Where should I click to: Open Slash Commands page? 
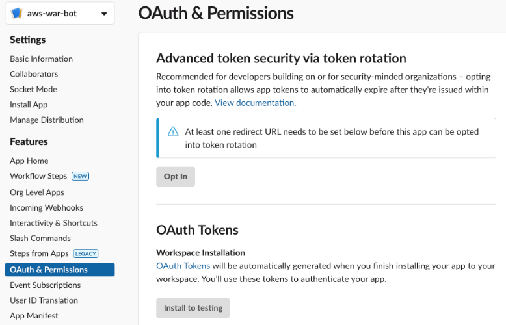tap(40, 238)
